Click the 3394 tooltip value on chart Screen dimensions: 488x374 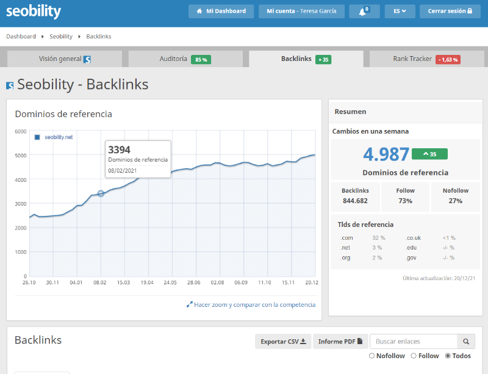119,150
